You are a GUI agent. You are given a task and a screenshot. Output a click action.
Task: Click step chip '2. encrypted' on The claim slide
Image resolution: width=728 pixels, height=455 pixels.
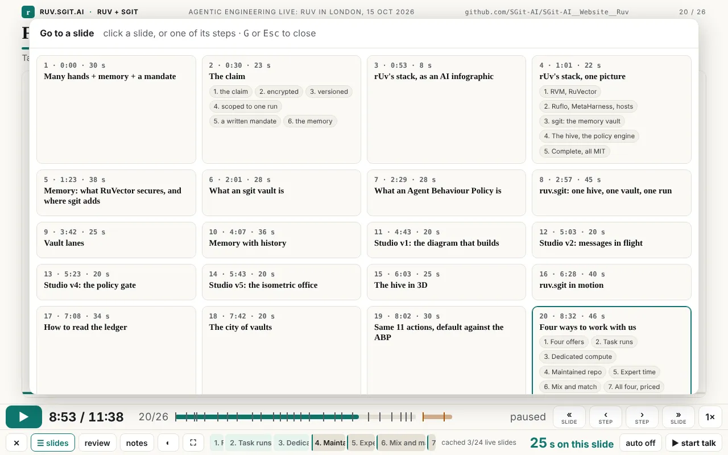tap(279, 92)
